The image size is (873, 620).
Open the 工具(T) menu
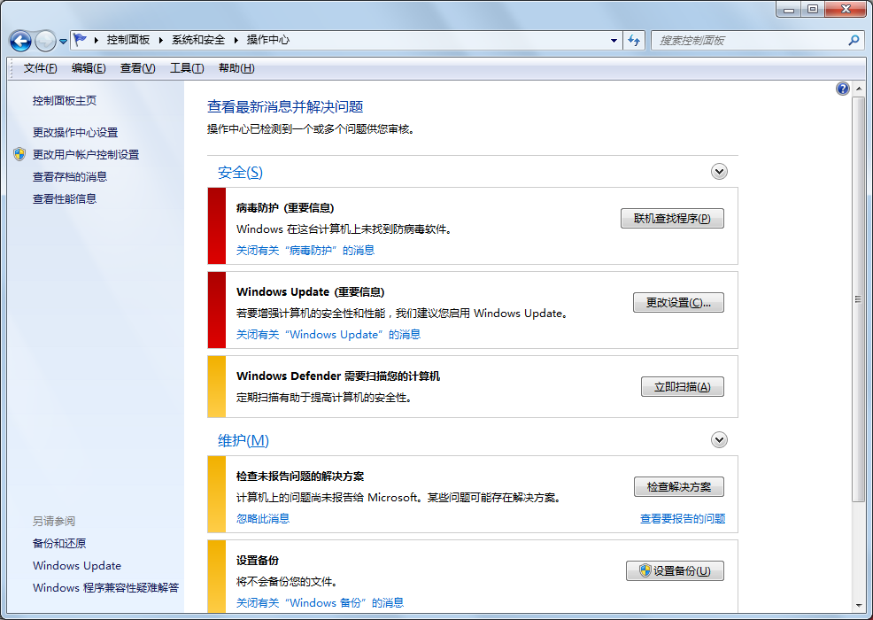coord(187,68)
